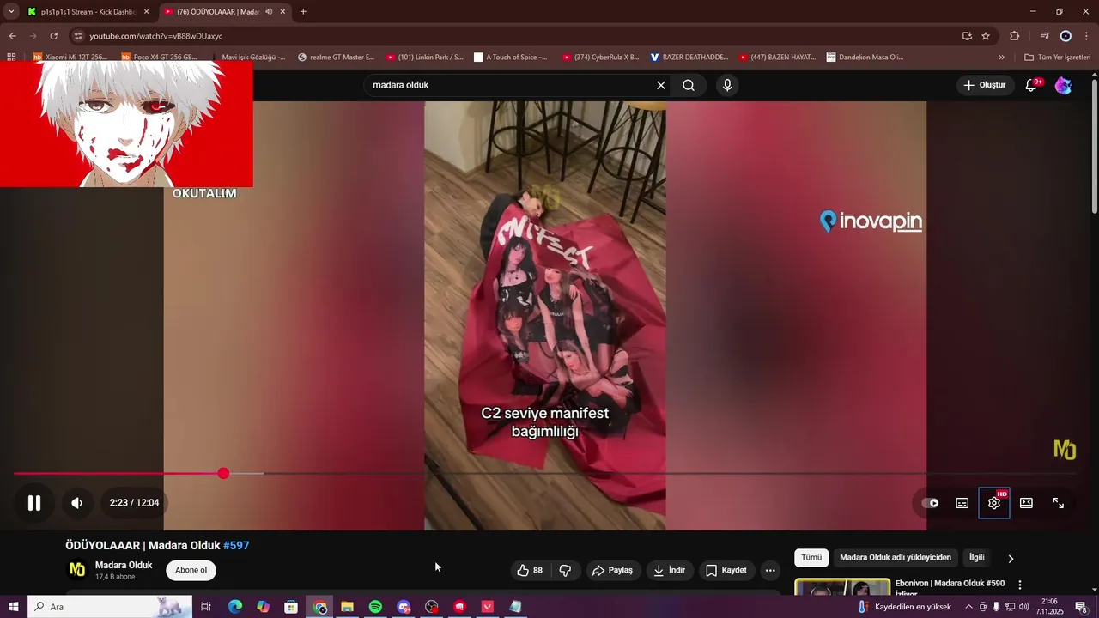View site information icon in address bar
The image size is (1099, 618).
click(x=78, y=36)
